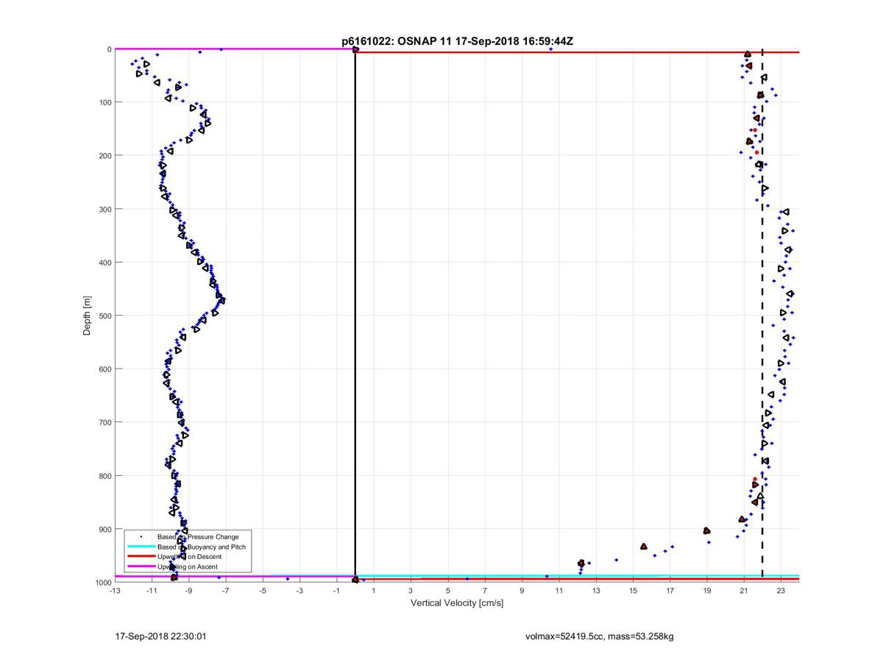
Task: Click x-axis tick label 15
Action: [x=633, y=591]
